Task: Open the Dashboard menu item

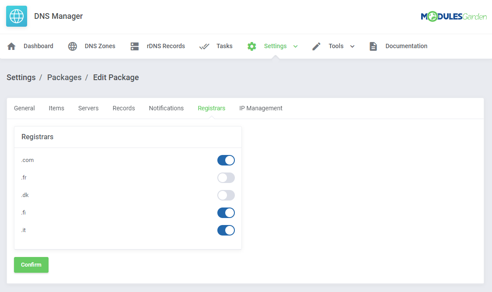Action: (38, 46)
